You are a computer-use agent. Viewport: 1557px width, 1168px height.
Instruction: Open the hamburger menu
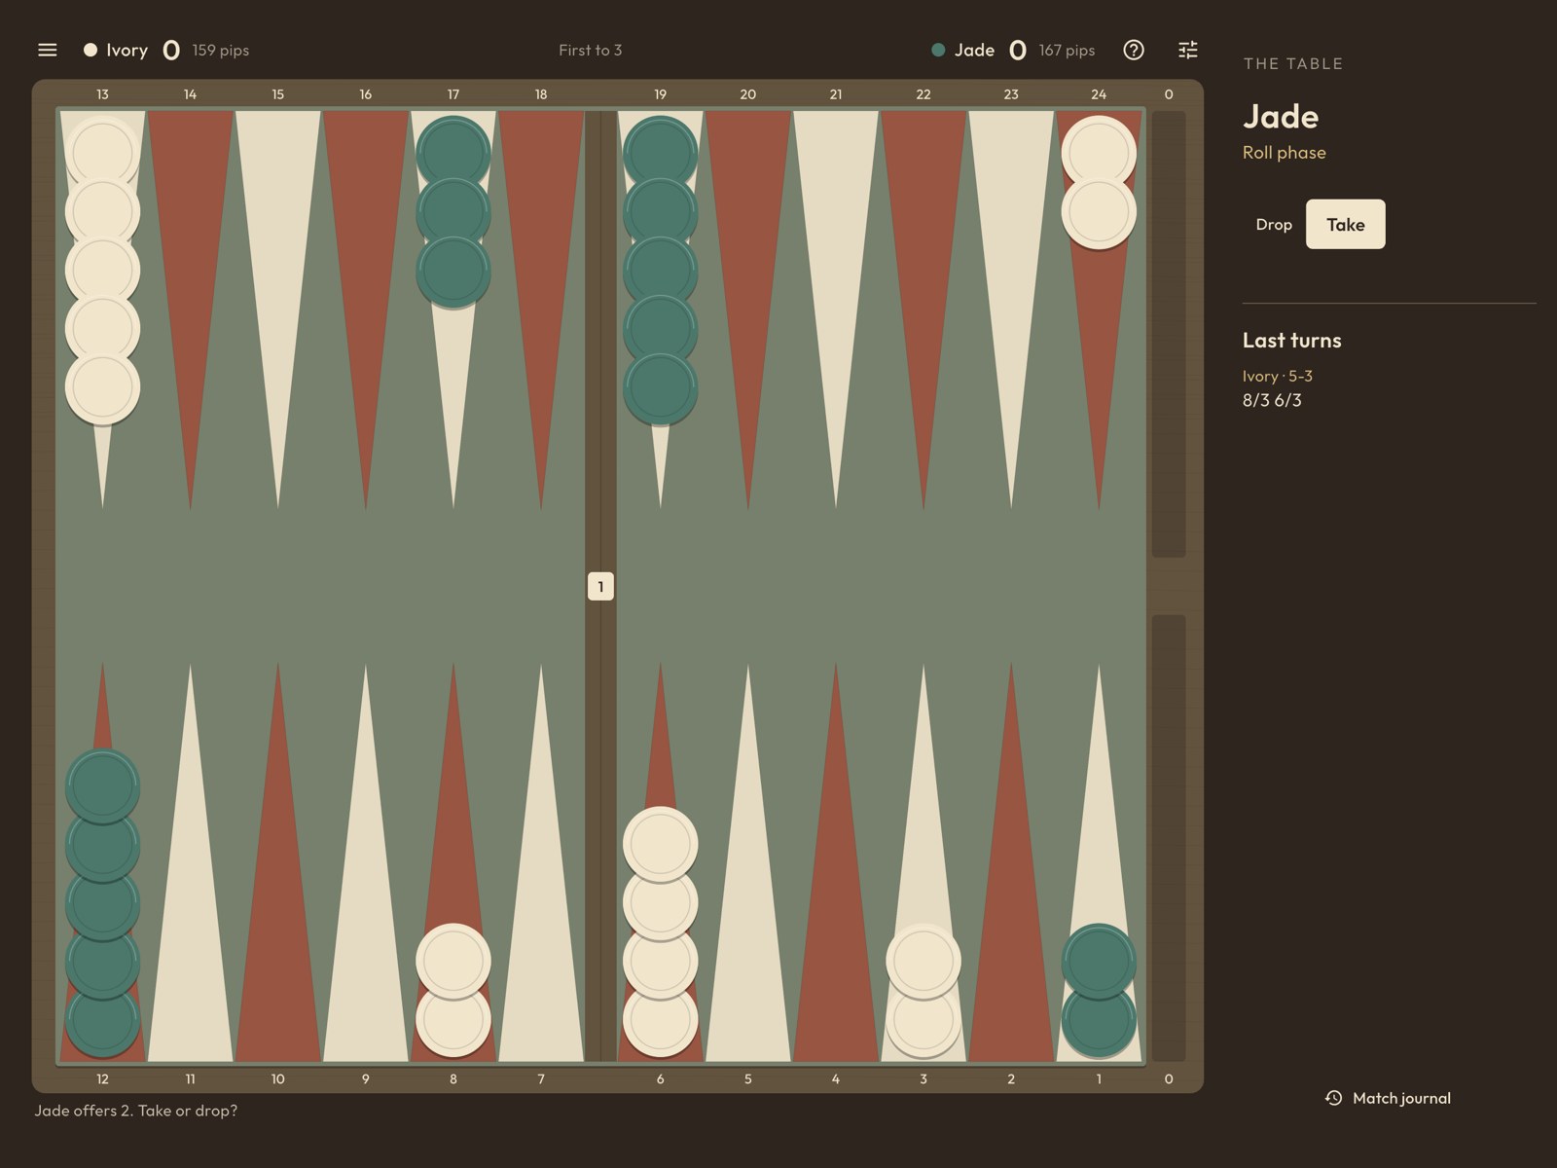pyautogui.click(x=47, y=50)
